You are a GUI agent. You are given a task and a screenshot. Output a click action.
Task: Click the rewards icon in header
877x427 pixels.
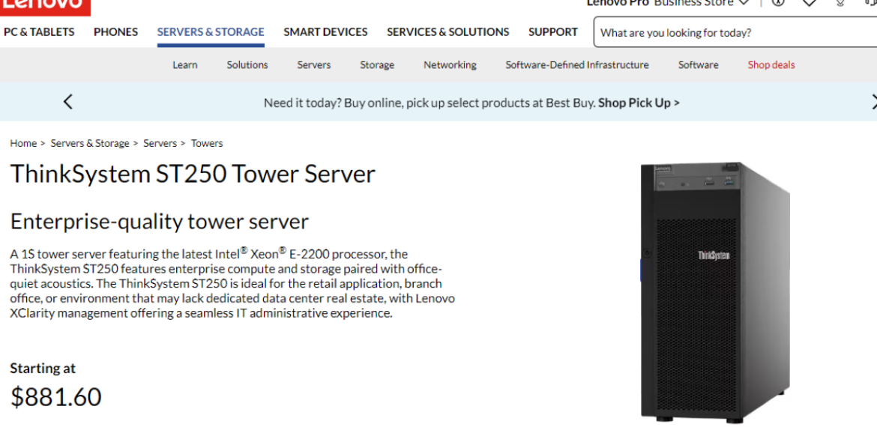point(840,3)
